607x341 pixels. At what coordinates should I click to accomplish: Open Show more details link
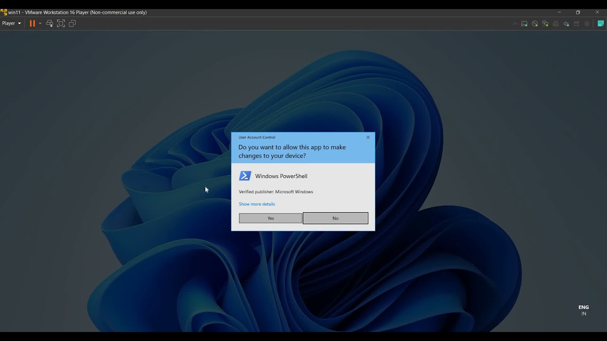pyautogui.click(x=257, y=204)
